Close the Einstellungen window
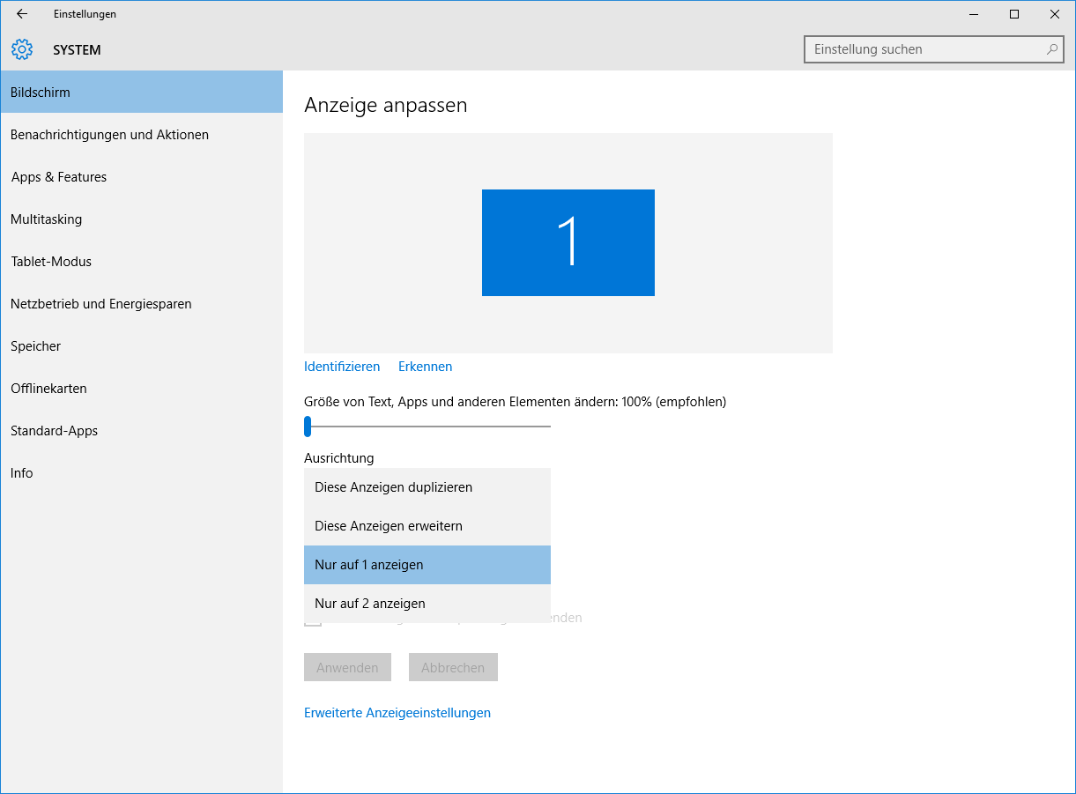Screen dimensions: 1076x794 pos(1055,14)
